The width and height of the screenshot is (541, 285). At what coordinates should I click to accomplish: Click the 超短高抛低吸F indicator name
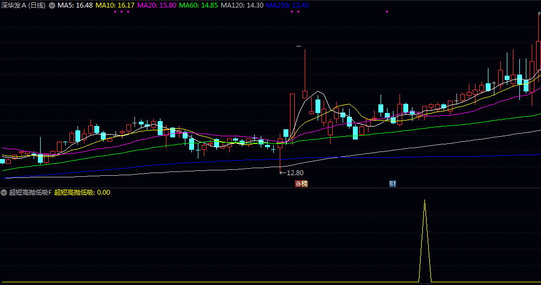pyautogui.click(x=30, y=193)
